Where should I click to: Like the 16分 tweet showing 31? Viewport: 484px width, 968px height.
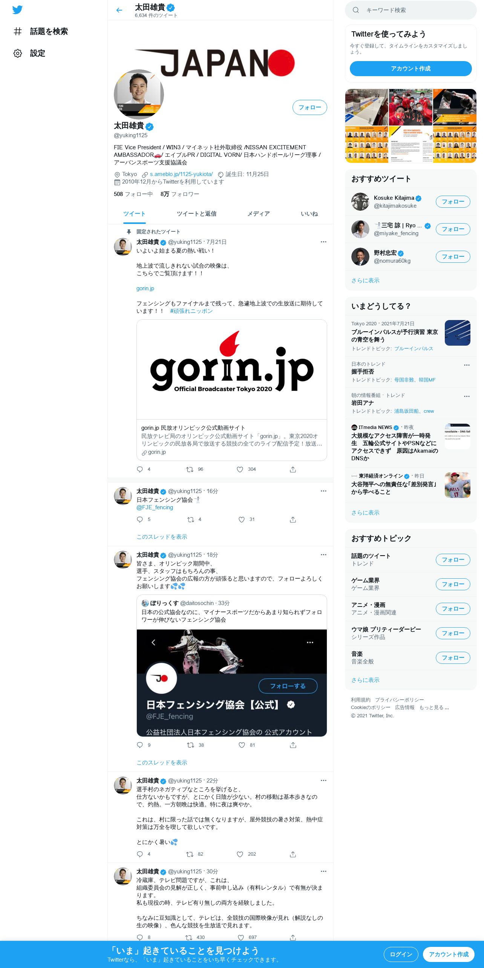pyautogui.click(x=242, y=519)
